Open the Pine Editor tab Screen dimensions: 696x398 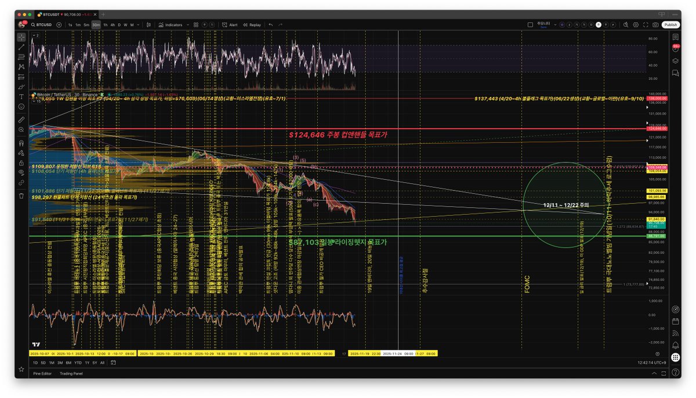coord(42,373)
